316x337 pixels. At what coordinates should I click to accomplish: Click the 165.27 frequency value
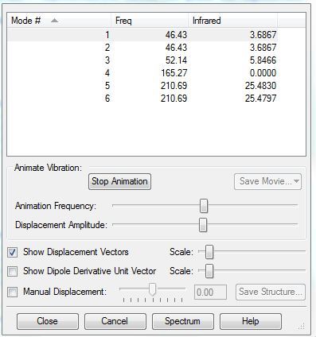[x=174, y=73]
